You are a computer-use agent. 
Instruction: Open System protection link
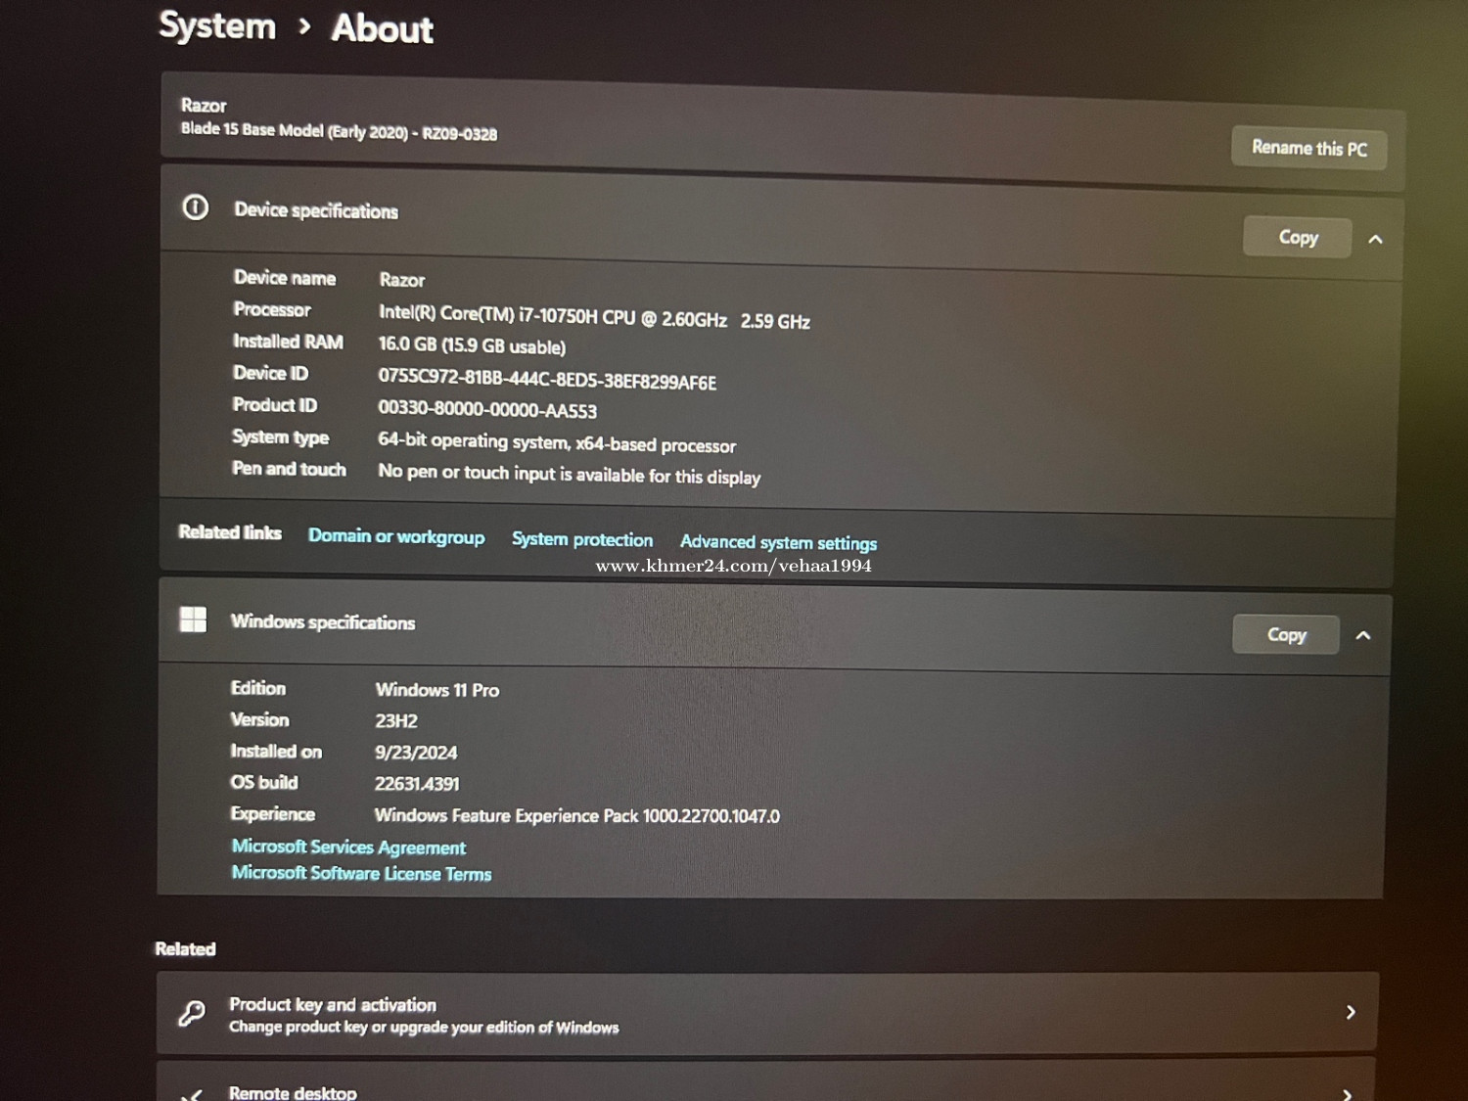click(581, 539)
